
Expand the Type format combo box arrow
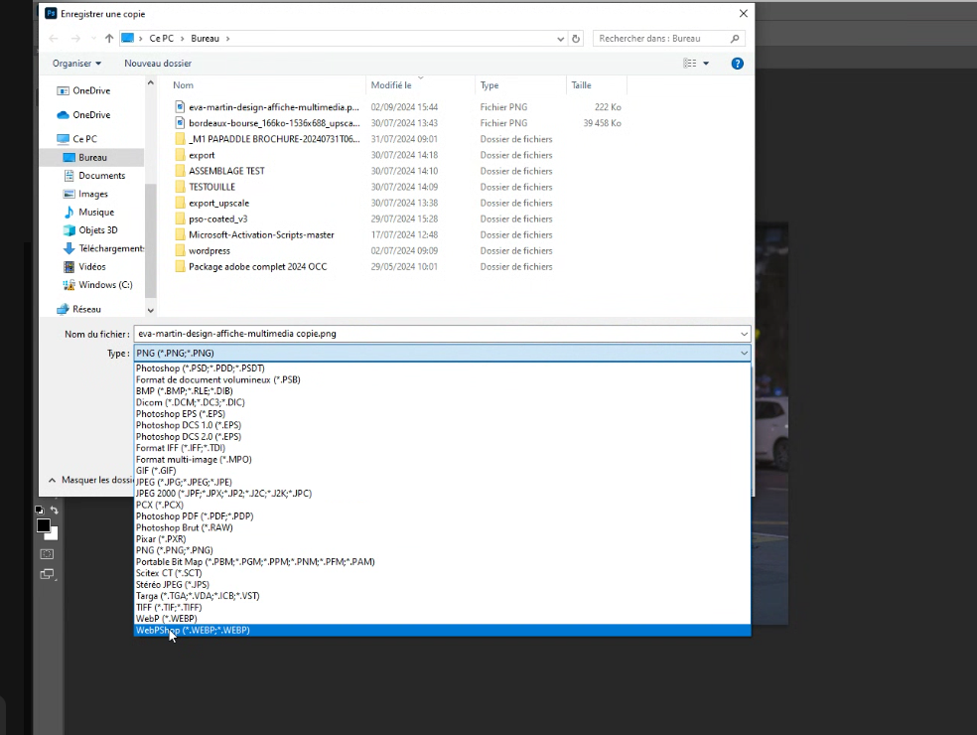pyautogui.click(x=743, y=353)
